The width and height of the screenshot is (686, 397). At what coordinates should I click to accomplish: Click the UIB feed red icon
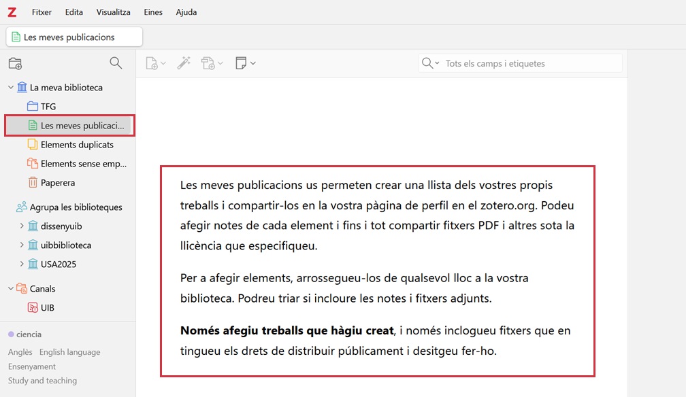(x=33, y=307)
